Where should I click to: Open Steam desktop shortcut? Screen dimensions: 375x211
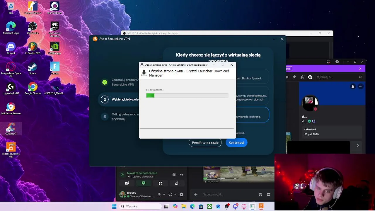pos(33,68)
